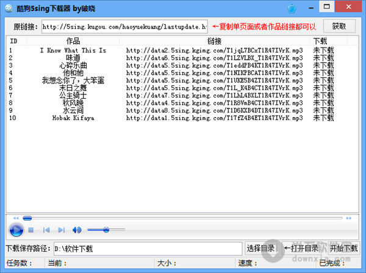Click the 开始下载 button
The width and height of the screenshot is (366, 273).
click(343, 249)
